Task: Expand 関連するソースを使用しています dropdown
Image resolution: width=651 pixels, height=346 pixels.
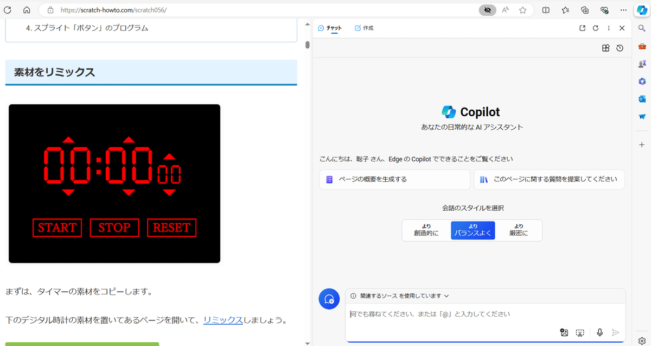Action: click(400, 296)
